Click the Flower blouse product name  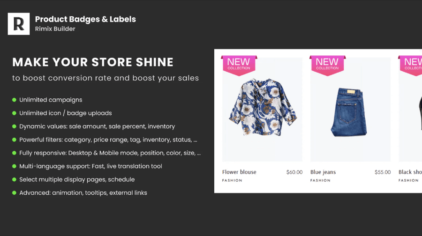pos(239,172)
